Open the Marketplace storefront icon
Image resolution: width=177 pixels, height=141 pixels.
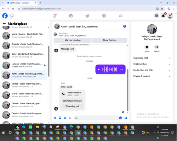point(104,16)
